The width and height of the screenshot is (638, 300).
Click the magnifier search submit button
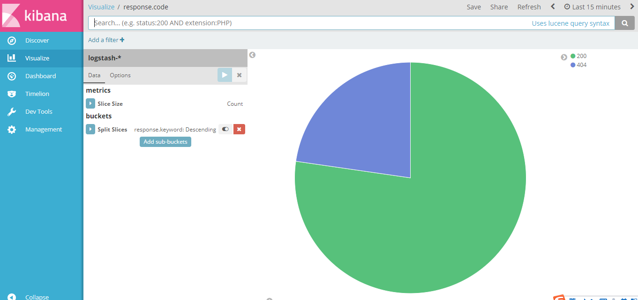[x=624, y=23]
